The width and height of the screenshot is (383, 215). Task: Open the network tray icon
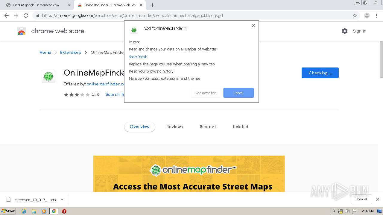coord(340,211)
